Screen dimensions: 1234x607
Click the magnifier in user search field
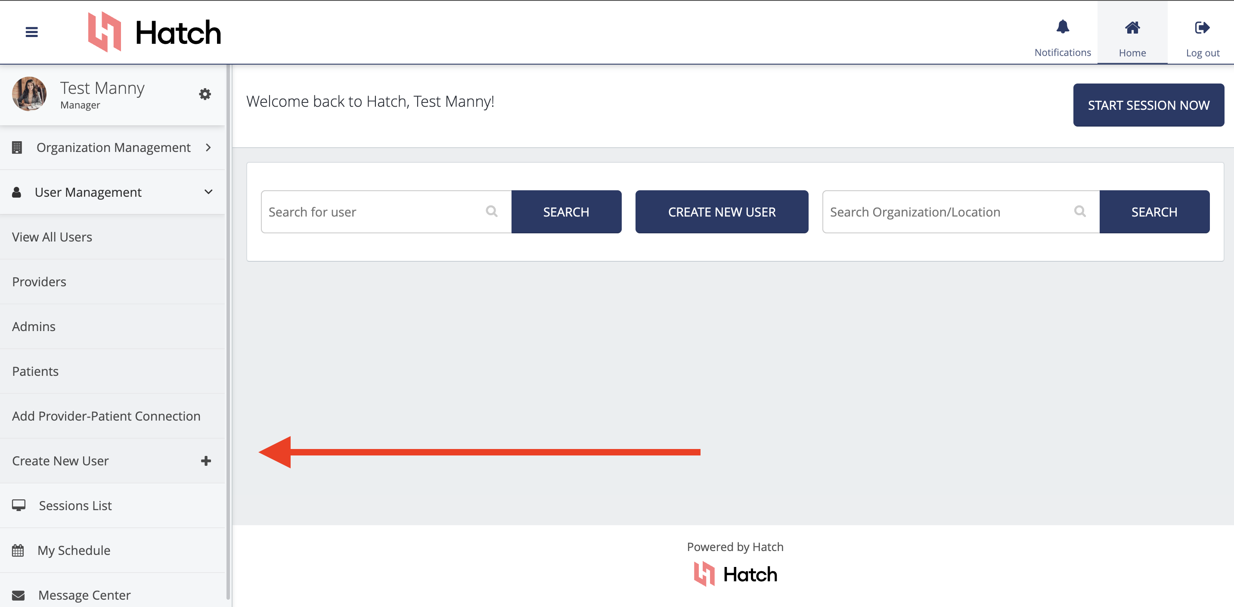(x=492, y=211)
